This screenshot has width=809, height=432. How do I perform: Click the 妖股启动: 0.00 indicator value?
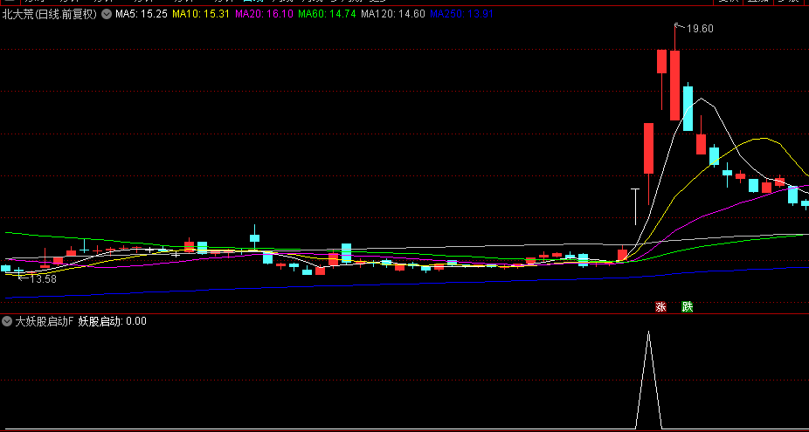[113, 322]
